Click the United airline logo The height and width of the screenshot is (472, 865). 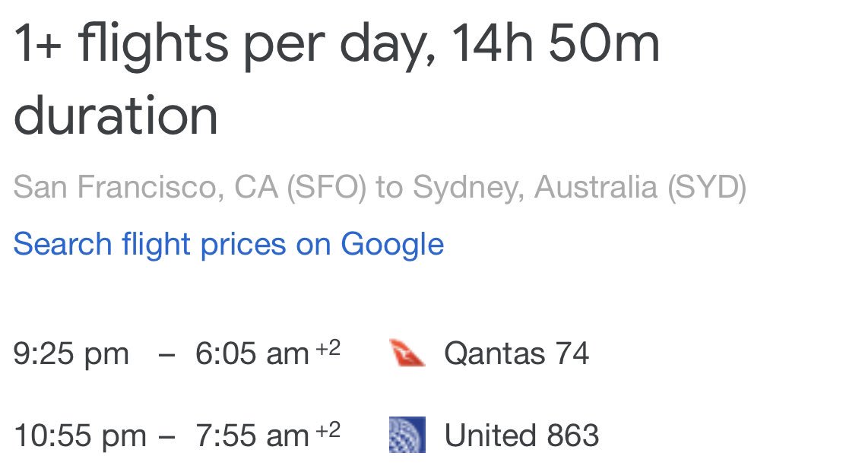tap(407, 436)
